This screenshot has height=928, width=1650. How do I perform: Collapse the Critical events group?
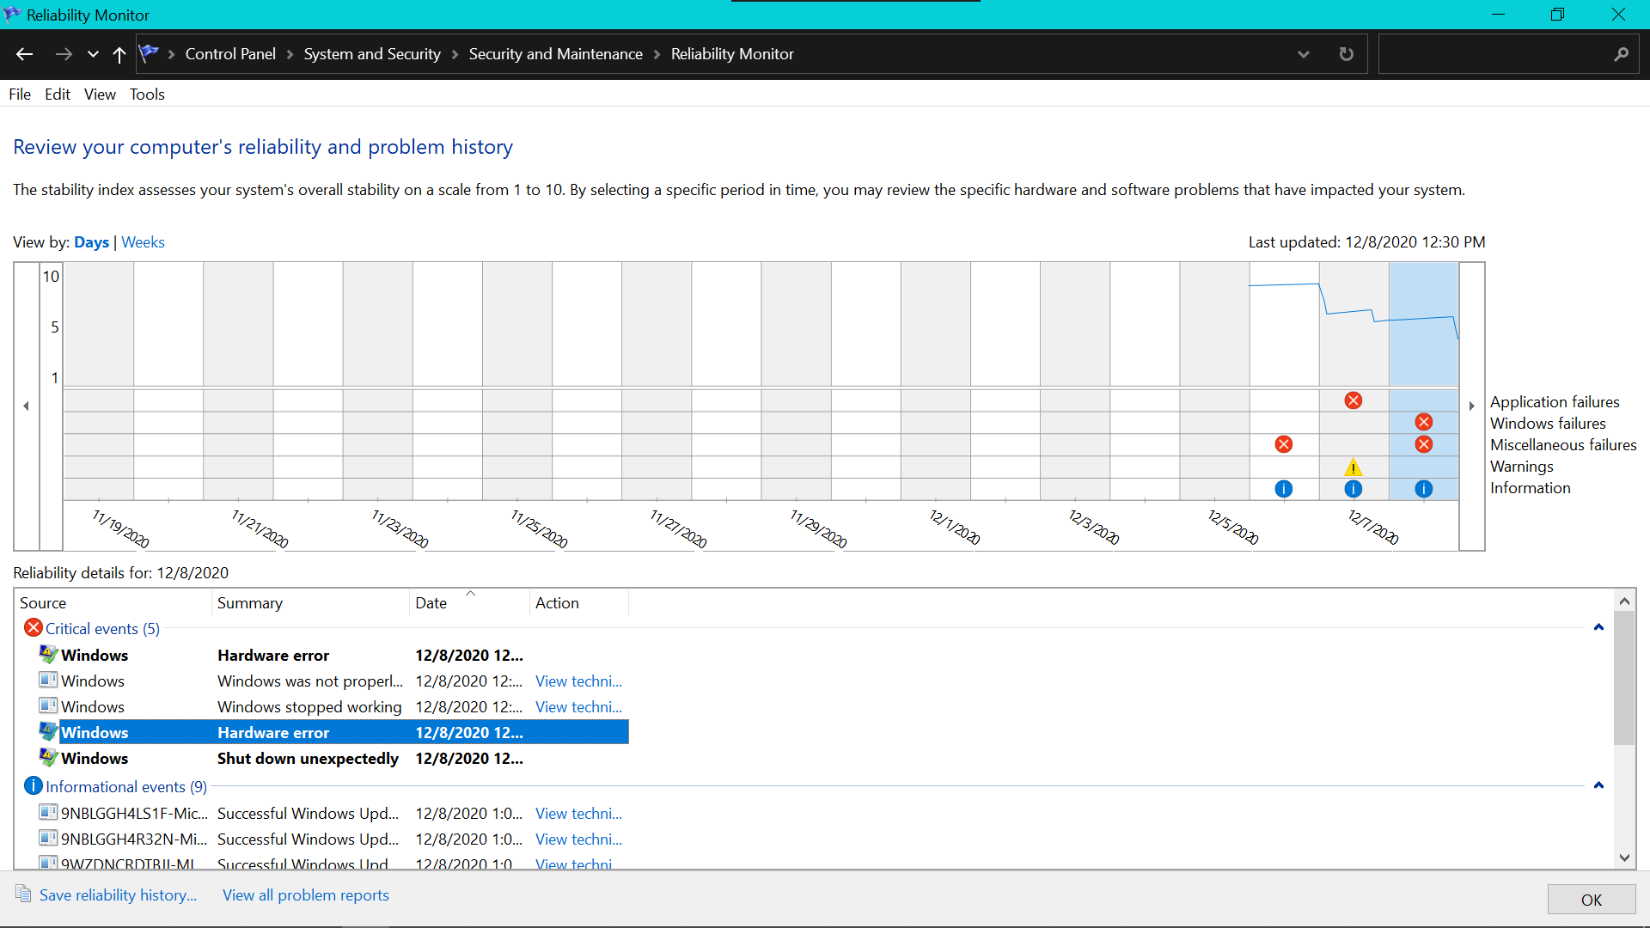[1598, 627]
